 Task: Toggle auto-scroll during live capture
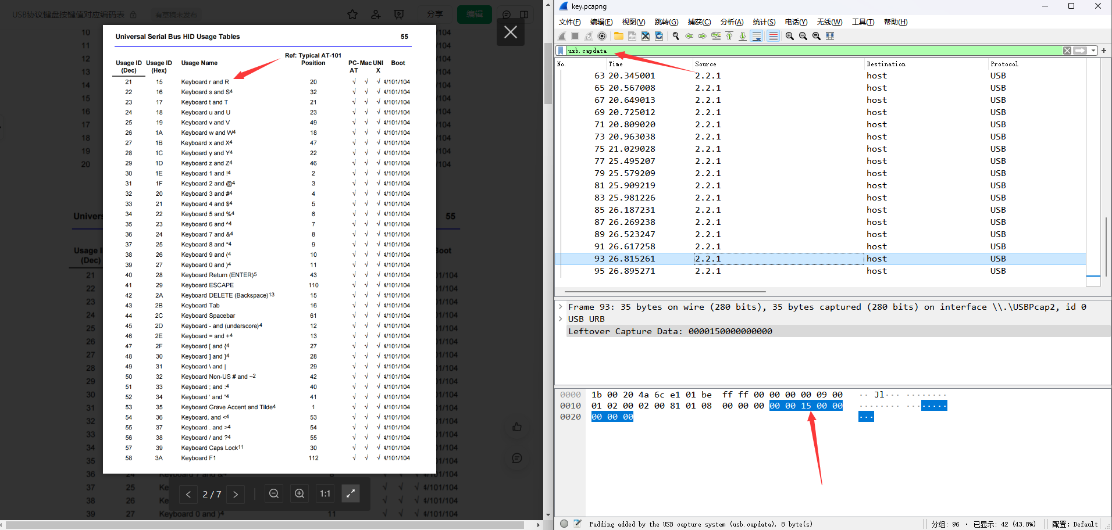coord(757,36)
